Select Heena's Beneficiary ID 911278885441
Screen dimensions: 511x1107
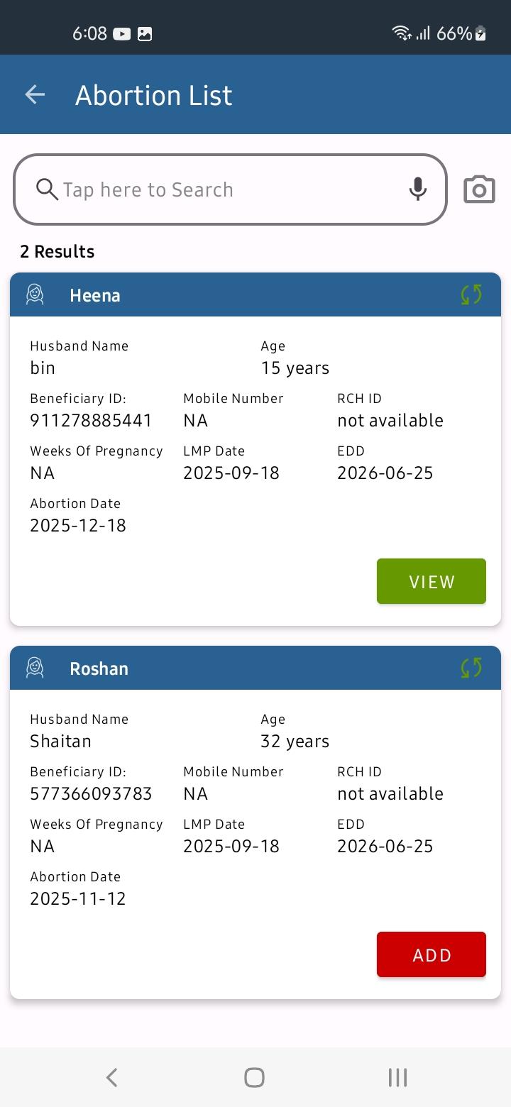point(91,420)
